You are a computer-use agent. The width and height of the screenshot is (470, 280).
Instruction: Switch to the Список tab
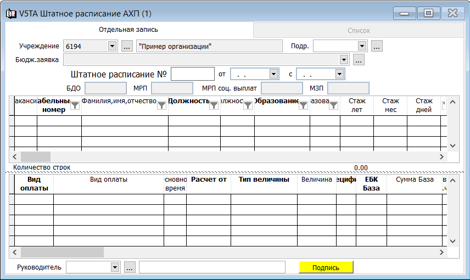click(359, 31)
